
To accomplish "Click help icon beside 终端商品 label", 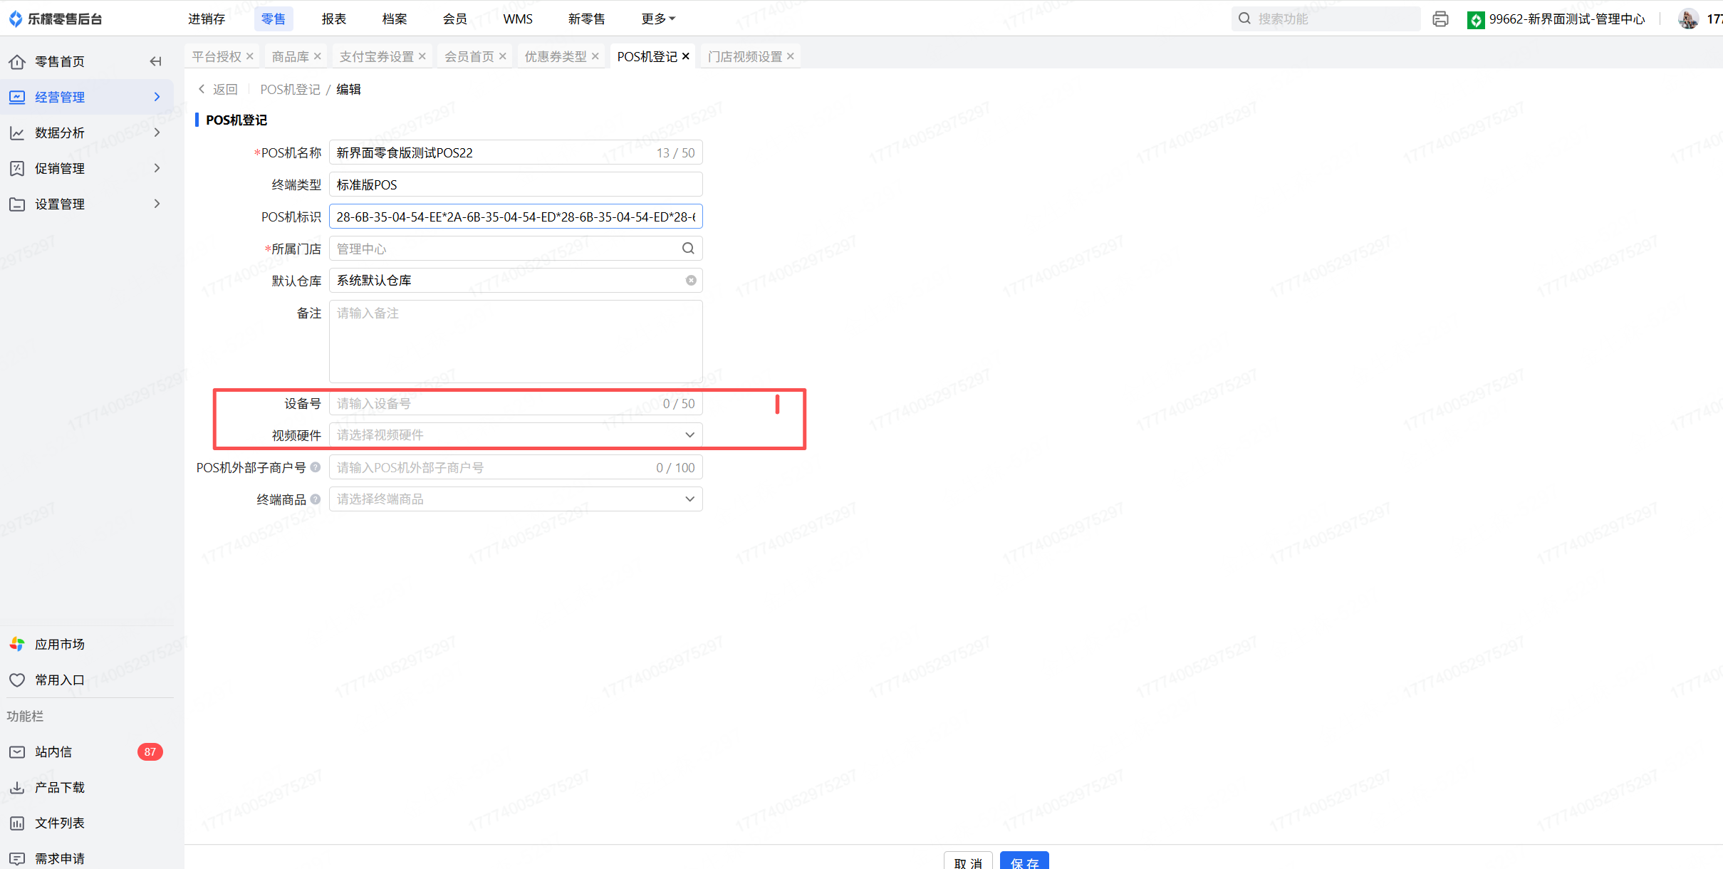I will pos(316,499).
